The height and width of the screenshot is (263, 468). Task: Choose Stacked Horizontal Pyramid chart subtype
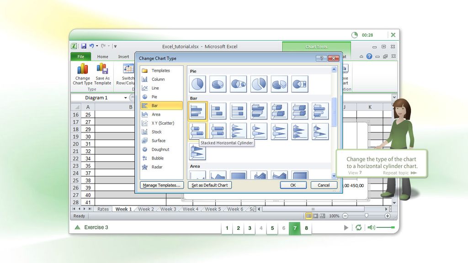click(320, 131)
